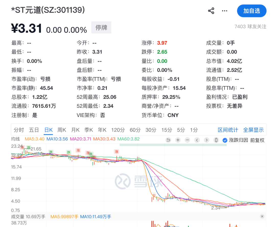Uncheck the 涨跌归因 checkbox
276x227 pixels.
225,140
